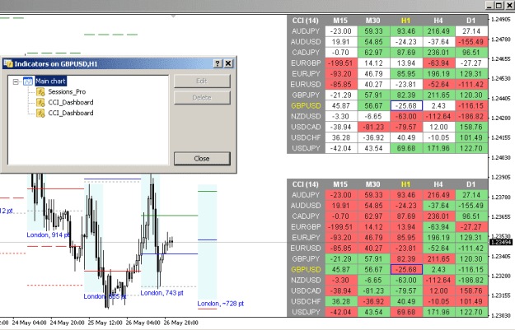This screenshot has height=330, width=515.
Task: Click the '24 May 04:00' time axis label
Action: click(x=29, y=323)
